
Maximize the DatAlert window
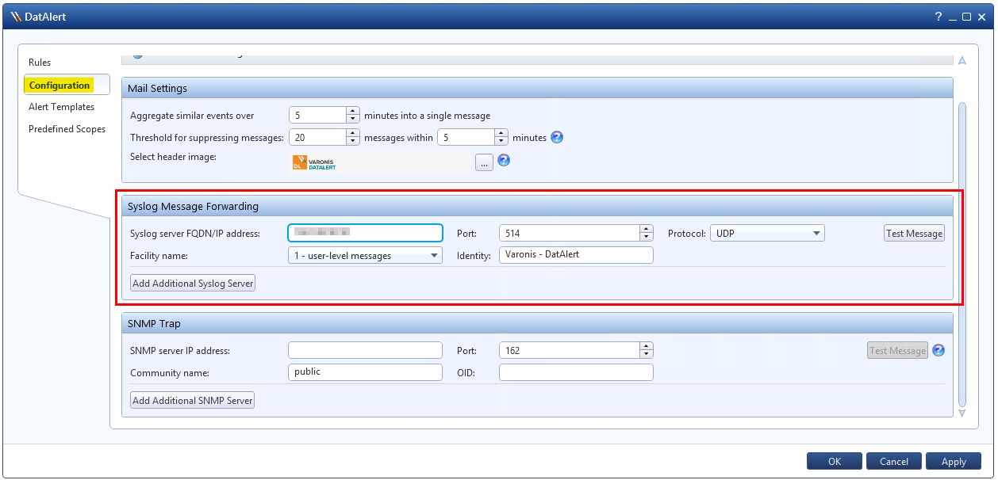pos(966,17)
